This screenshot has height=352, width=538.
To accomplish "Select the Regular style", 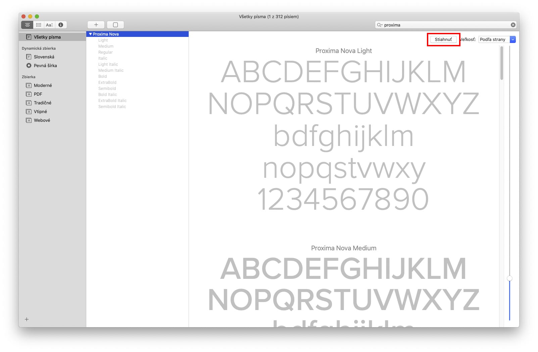I will tap(105, 52).
